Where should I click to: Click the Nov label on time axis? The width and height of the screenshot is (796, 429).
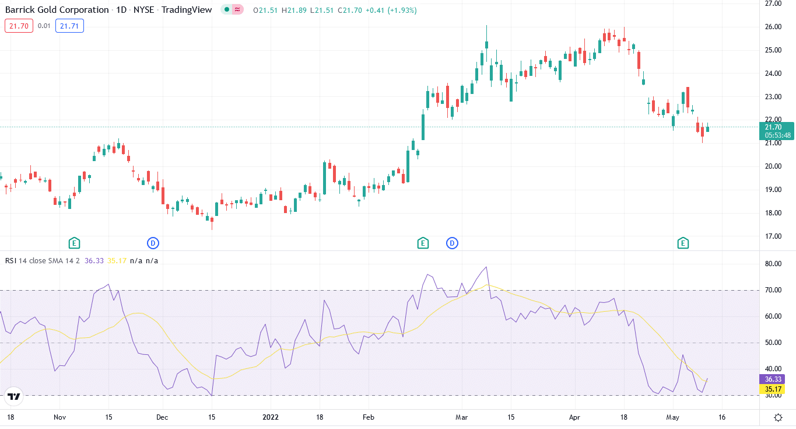coord(60,417)
